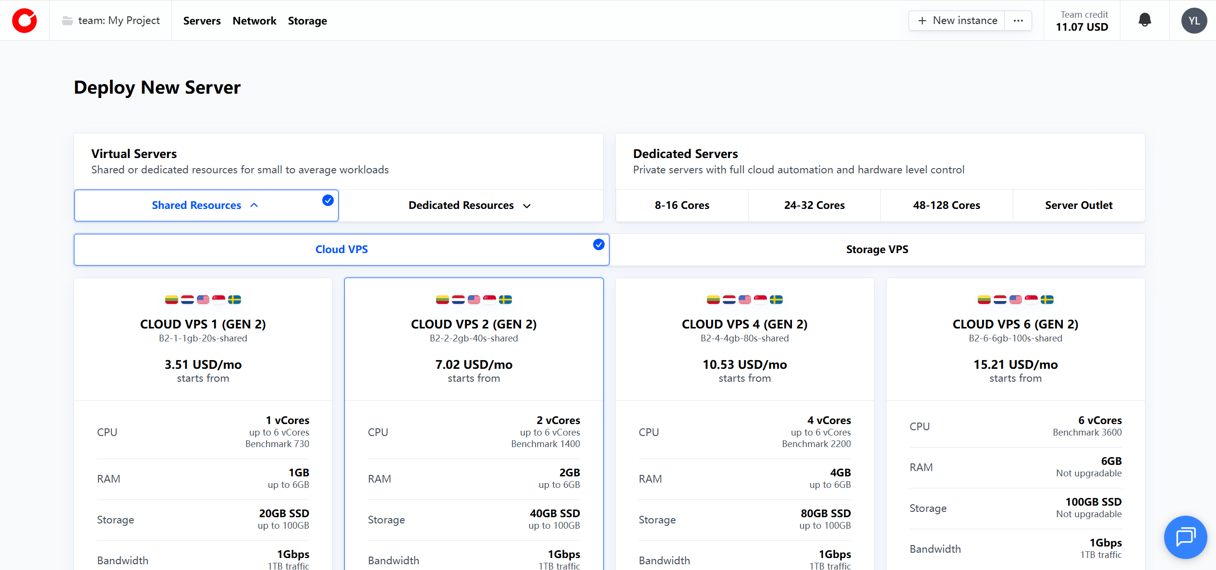Click Sweden flag on Cloud VPS 1 card
Image resolution: width=1216 pixels, height=570 pixels.
pos(234,300)
